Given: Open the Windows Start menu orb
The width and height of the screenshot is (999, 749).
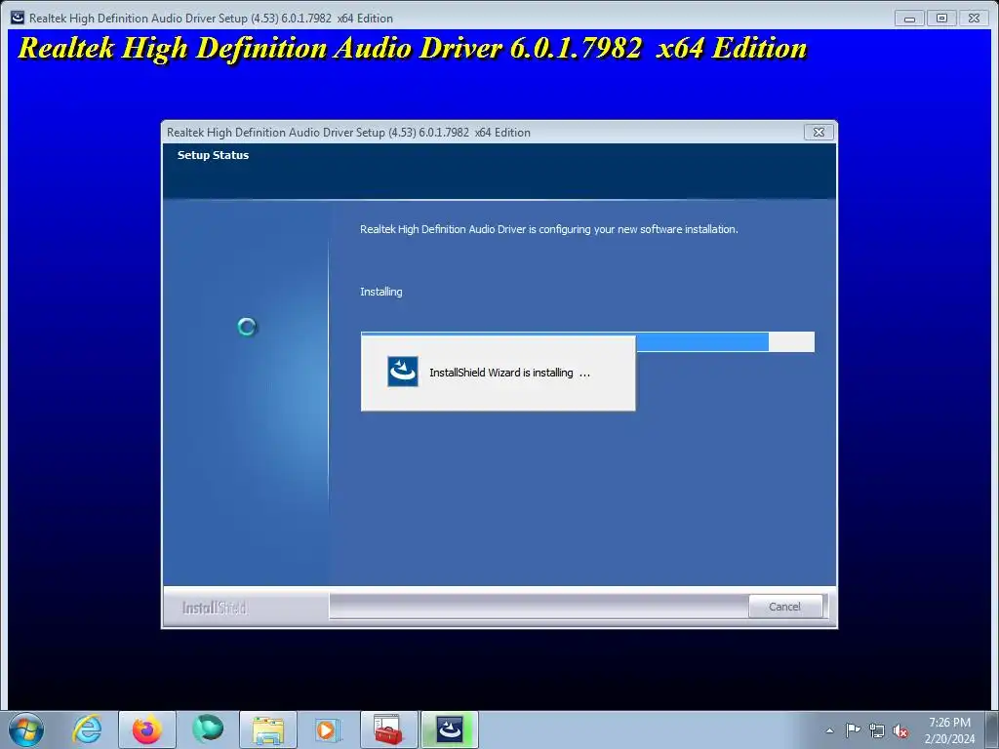Looking at the screenshot, I should (x=26, y=729).
